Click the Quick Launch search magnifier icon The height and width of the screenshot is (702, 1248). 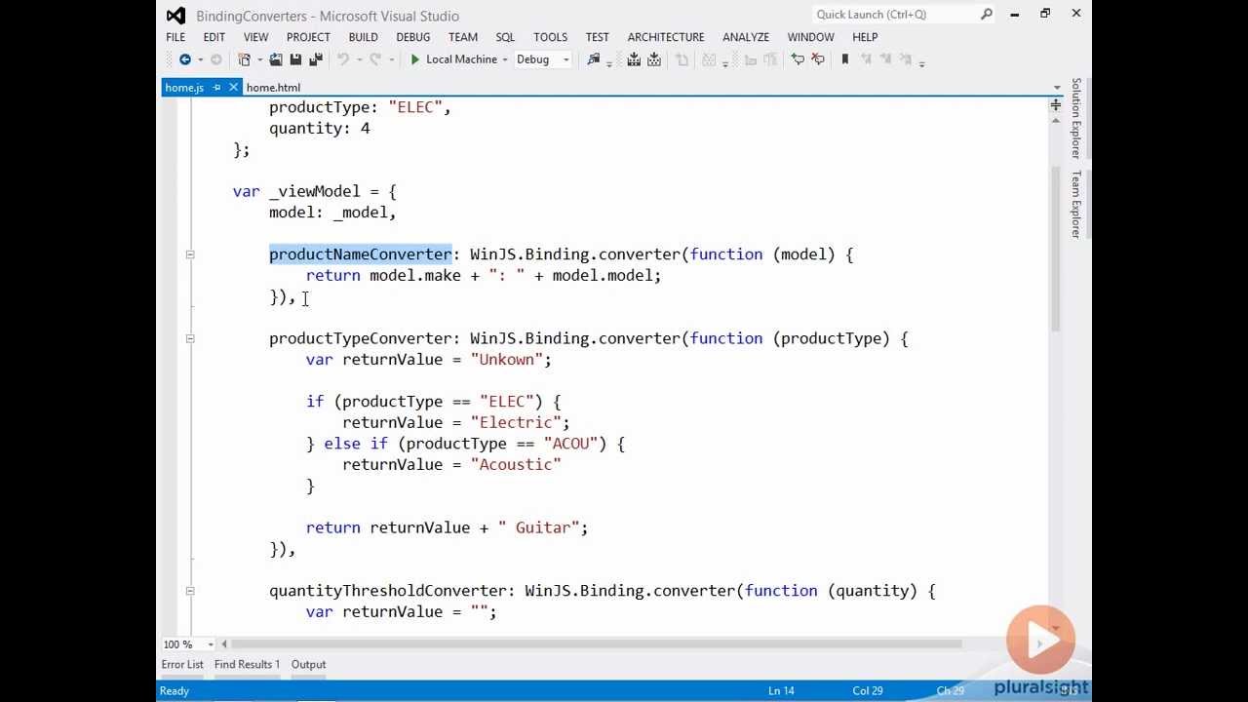[987, 14]
